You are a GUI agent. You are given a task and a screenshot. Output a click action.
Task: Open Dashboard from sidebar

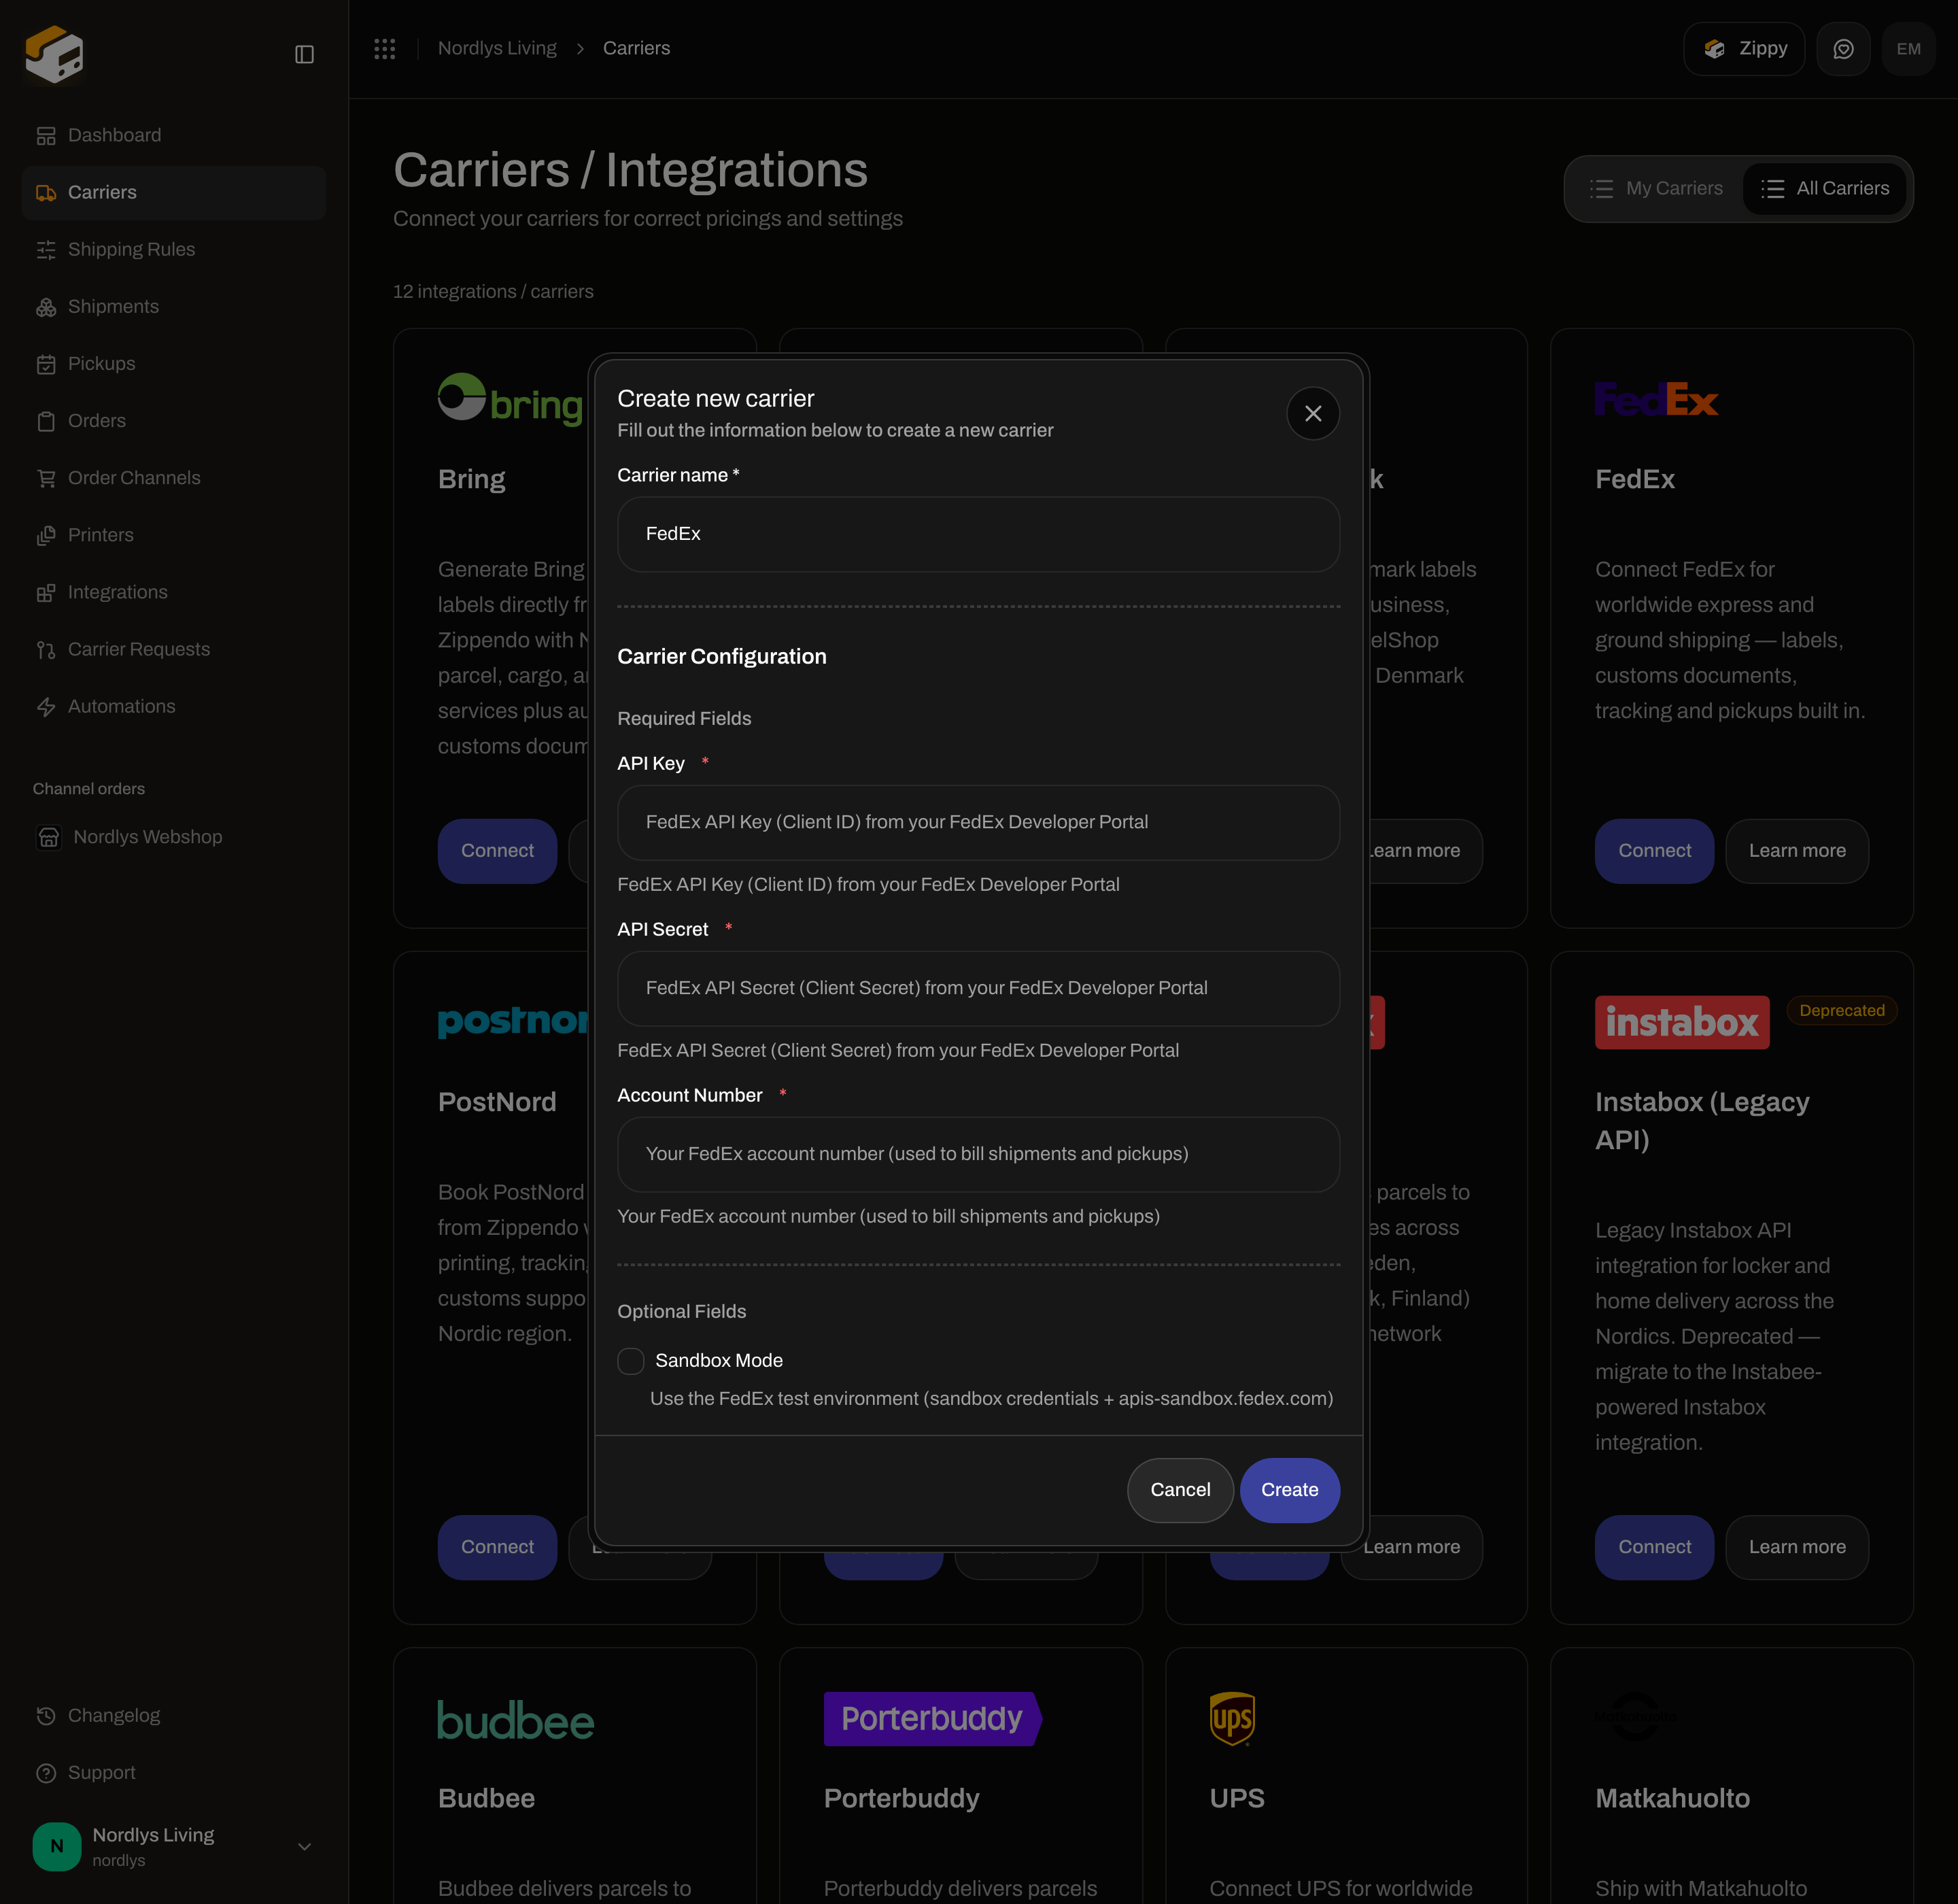pyautogui.click(x=174, y=135)
